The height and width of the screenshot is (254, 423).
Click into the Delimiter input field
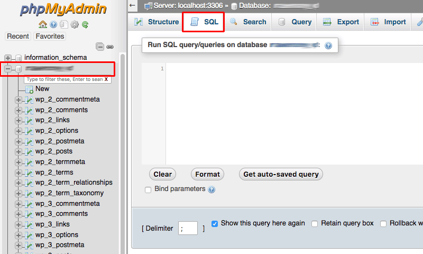[x=188, y=228]
